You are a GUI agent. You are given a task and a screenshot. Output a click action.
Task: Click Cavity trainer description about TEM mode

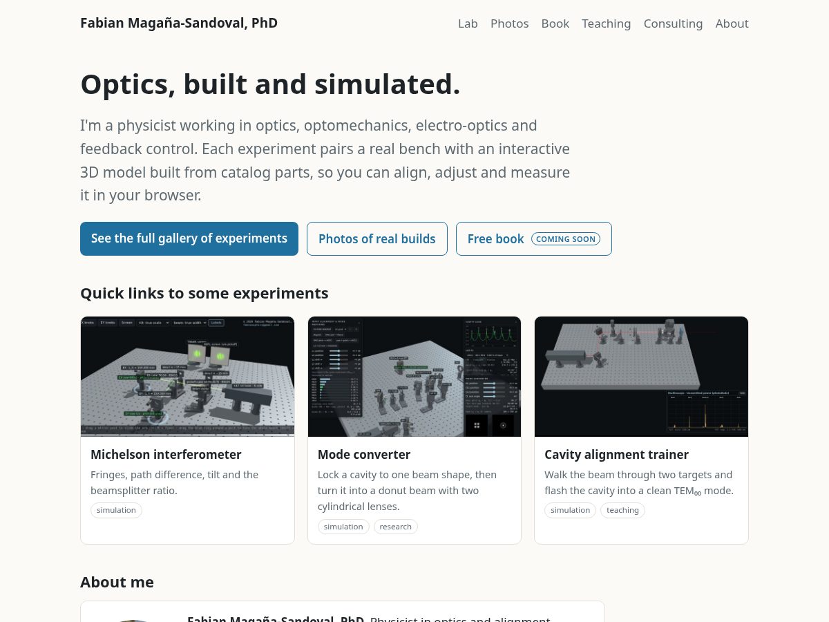(639, 482)
